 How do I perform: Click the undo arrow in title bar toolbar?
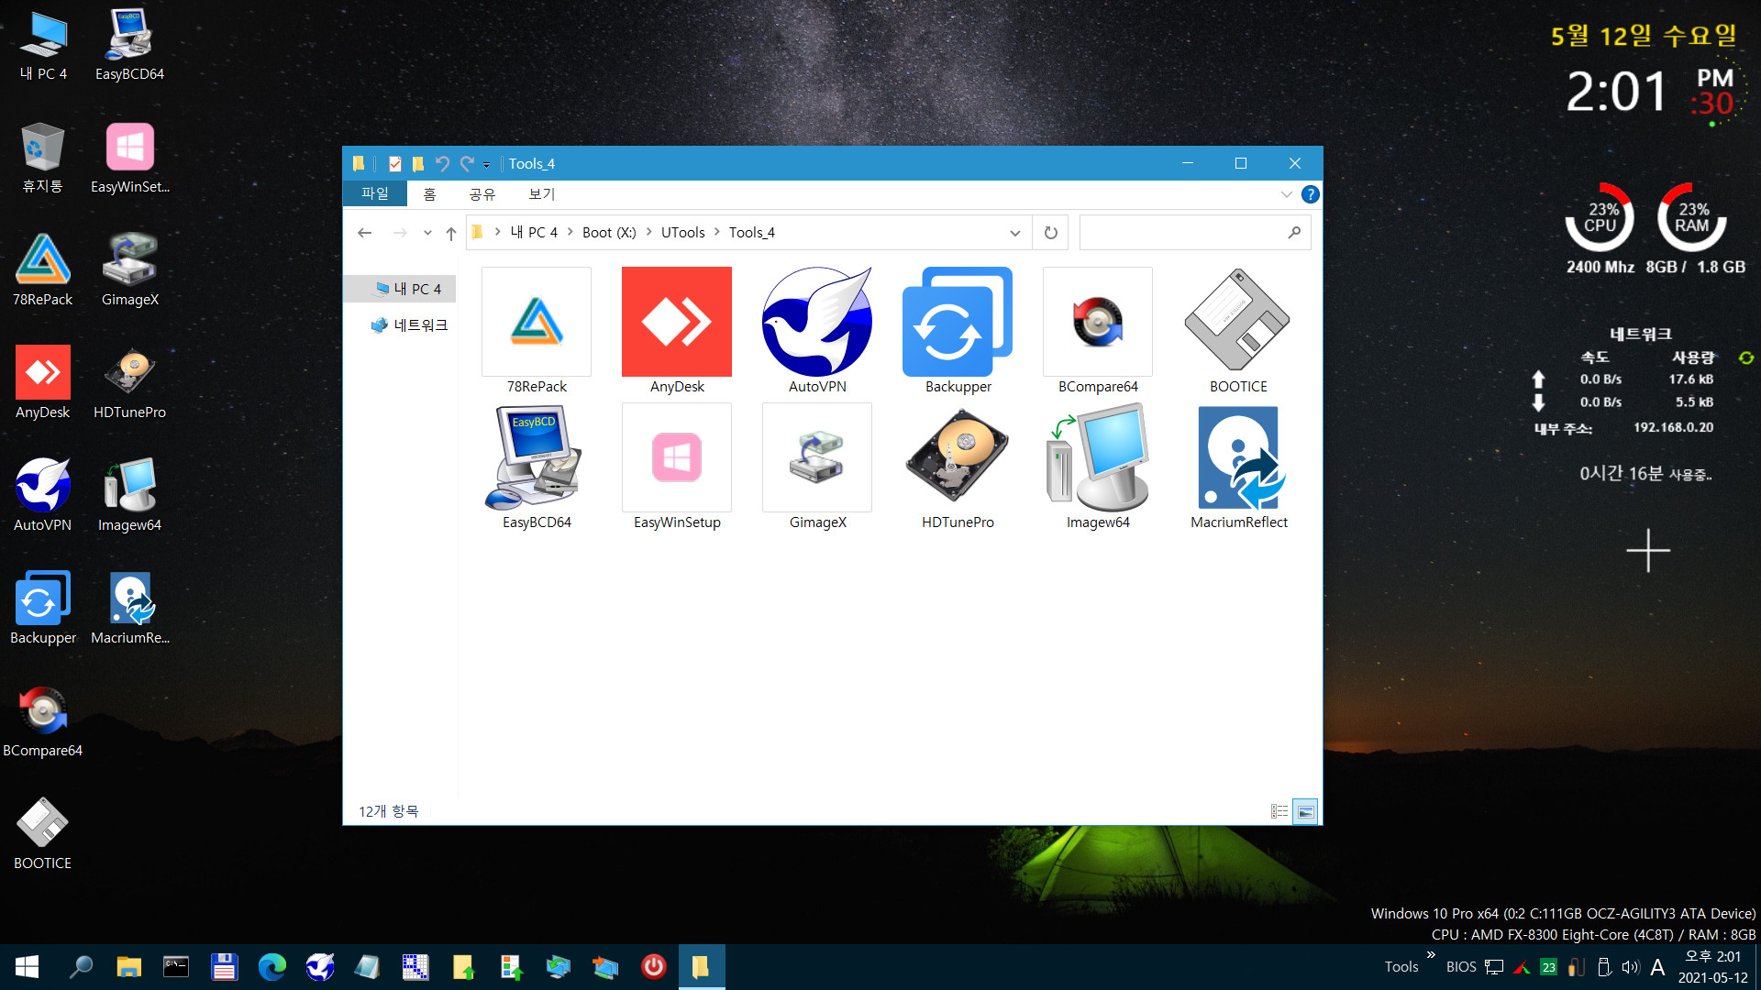(x=442, y=164)
